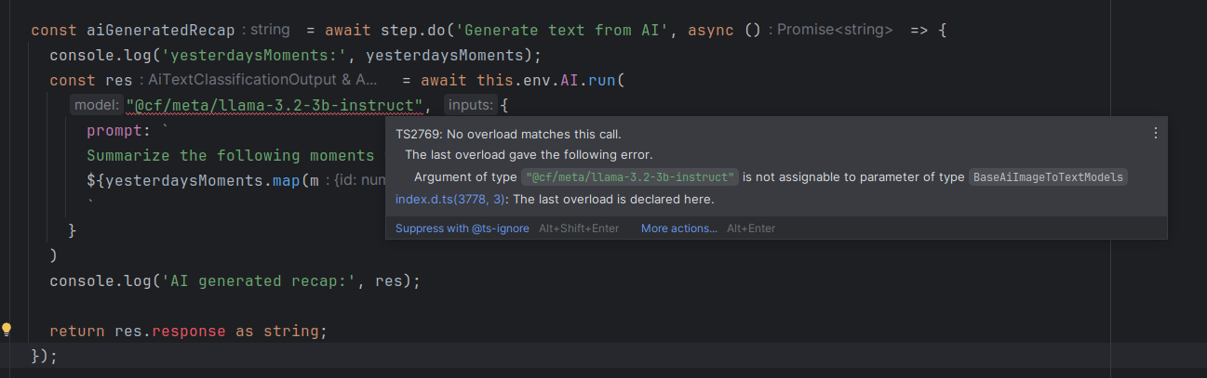Click the 'model:' inlay hint
The image size is (1207, 378).
(x=97, y=105)
